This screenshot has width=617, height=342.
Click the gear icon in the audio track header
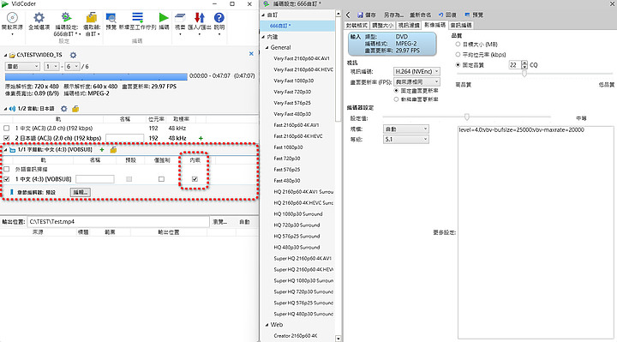(x=63, y=109)
